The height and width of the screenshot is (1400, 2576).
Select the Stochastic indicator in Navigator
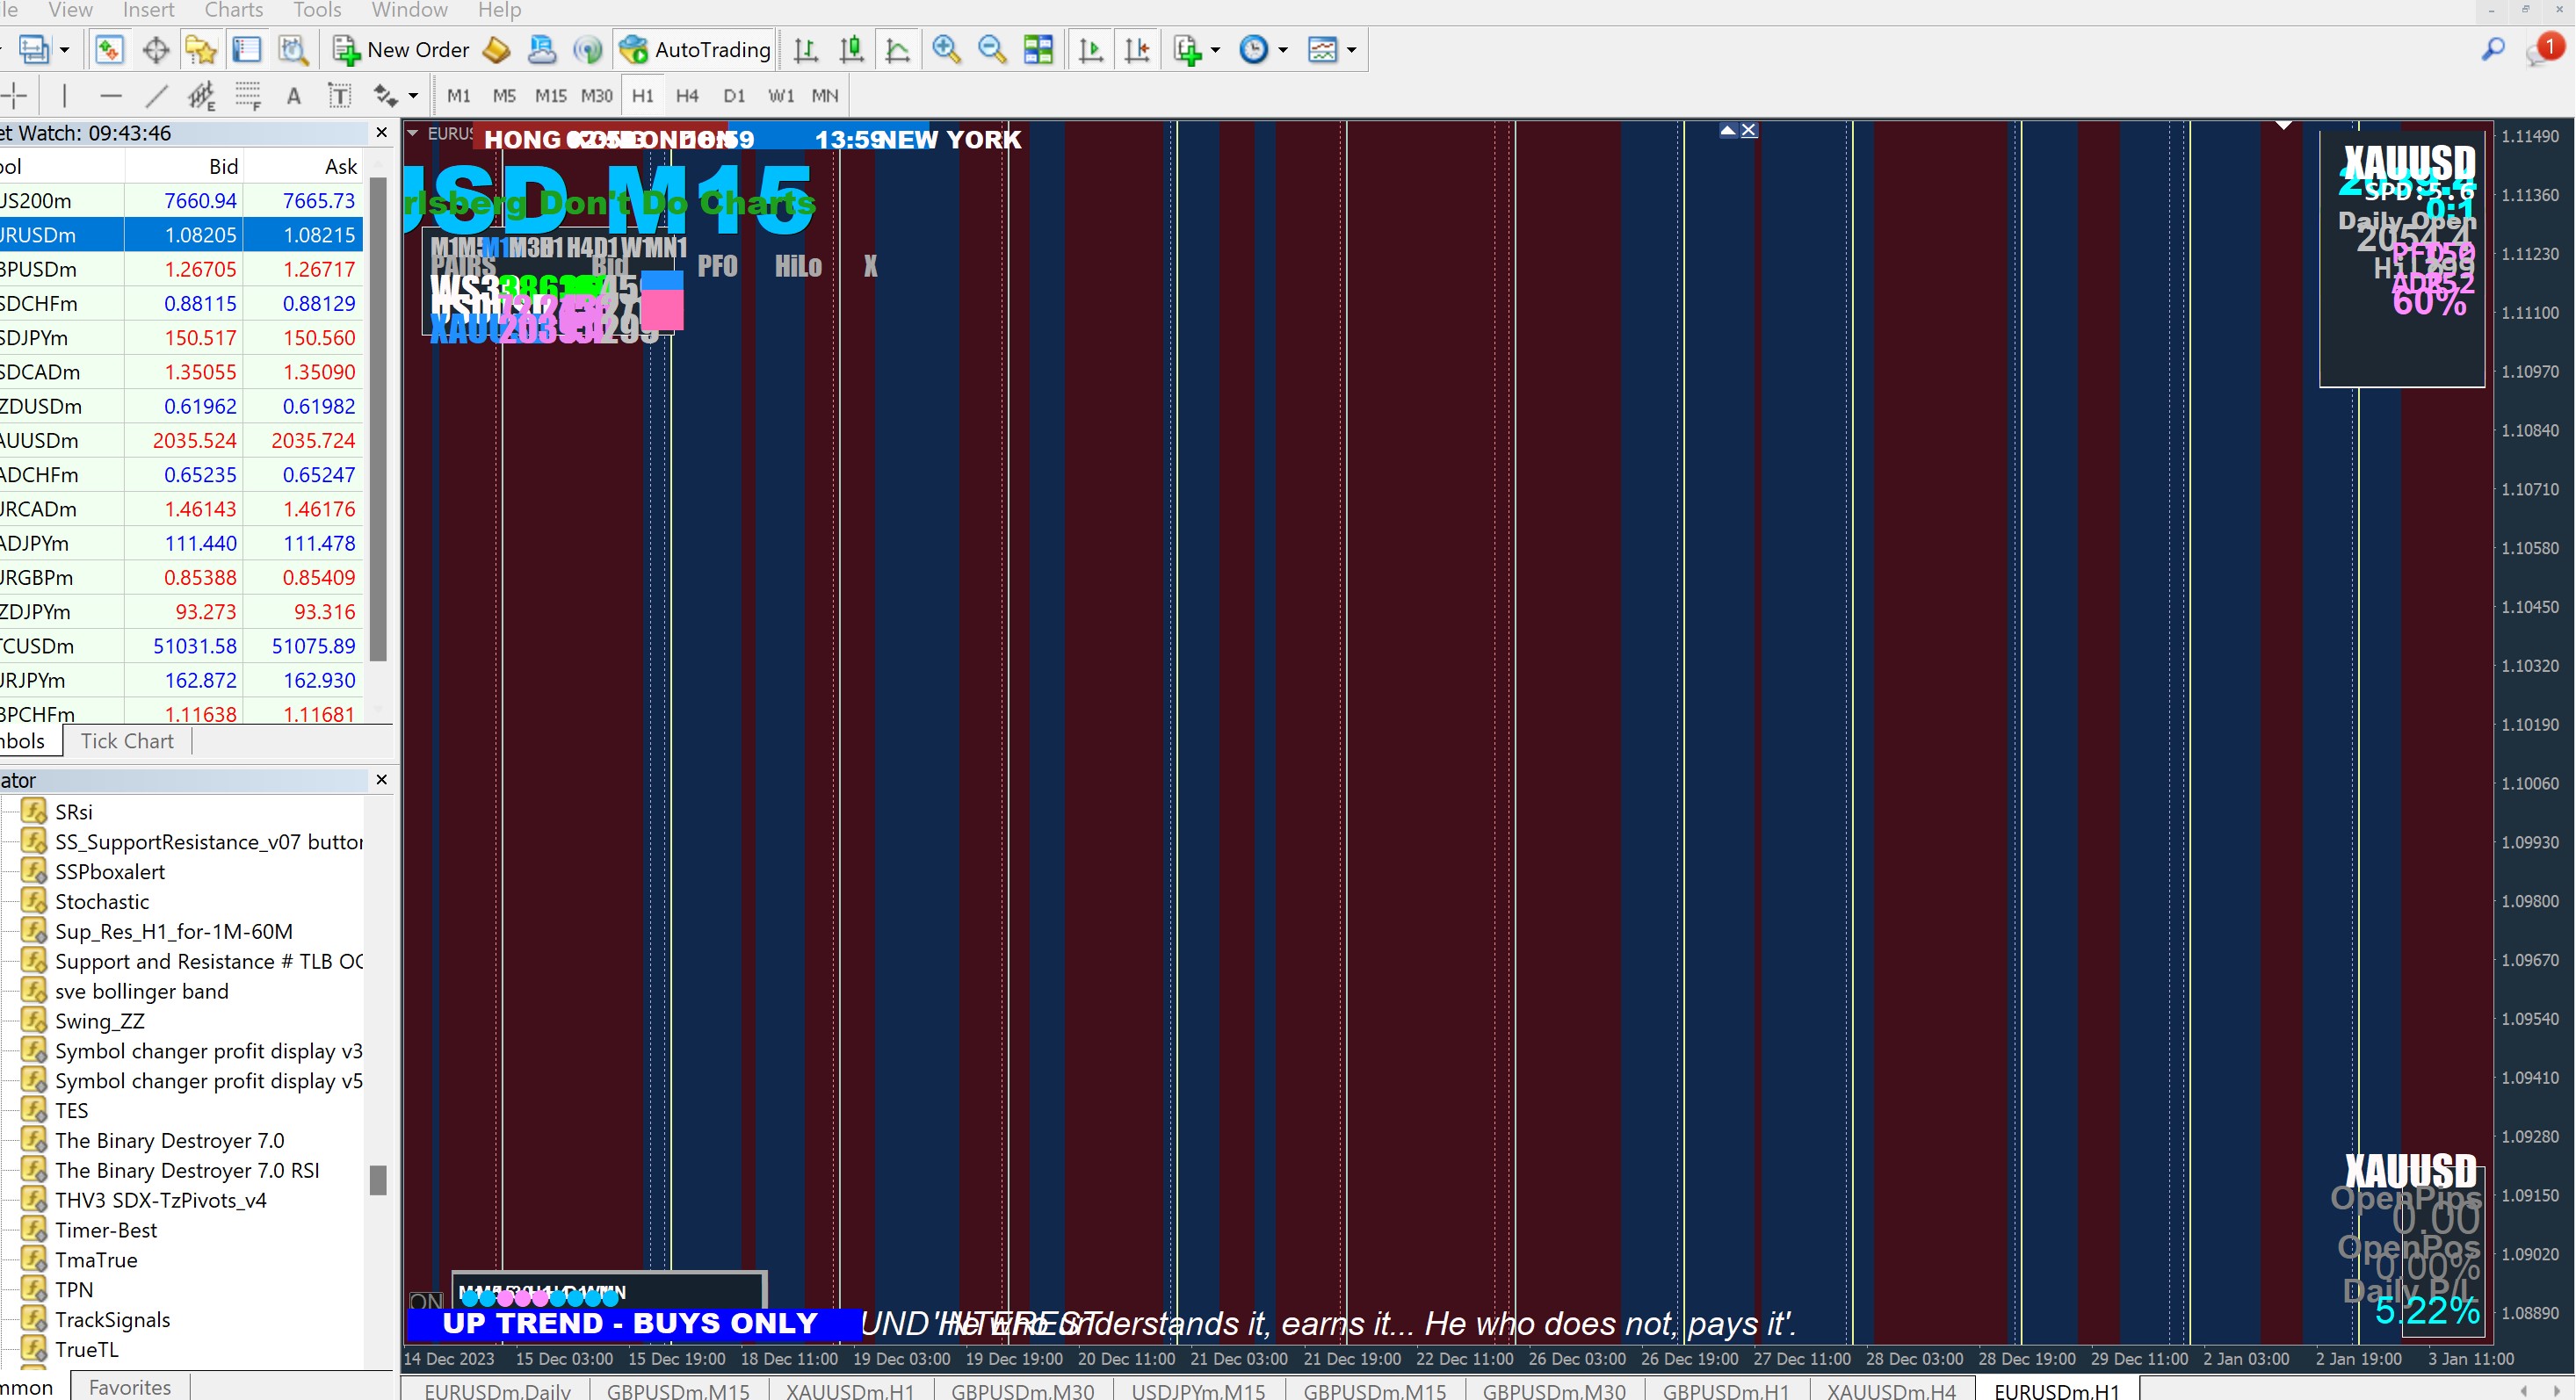point(101,901)
